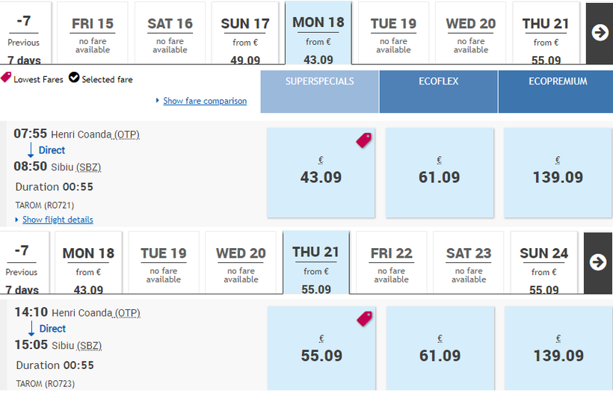
Task: Click lowest fare tag on 55.09 fare
Action: tap(364, 318)
